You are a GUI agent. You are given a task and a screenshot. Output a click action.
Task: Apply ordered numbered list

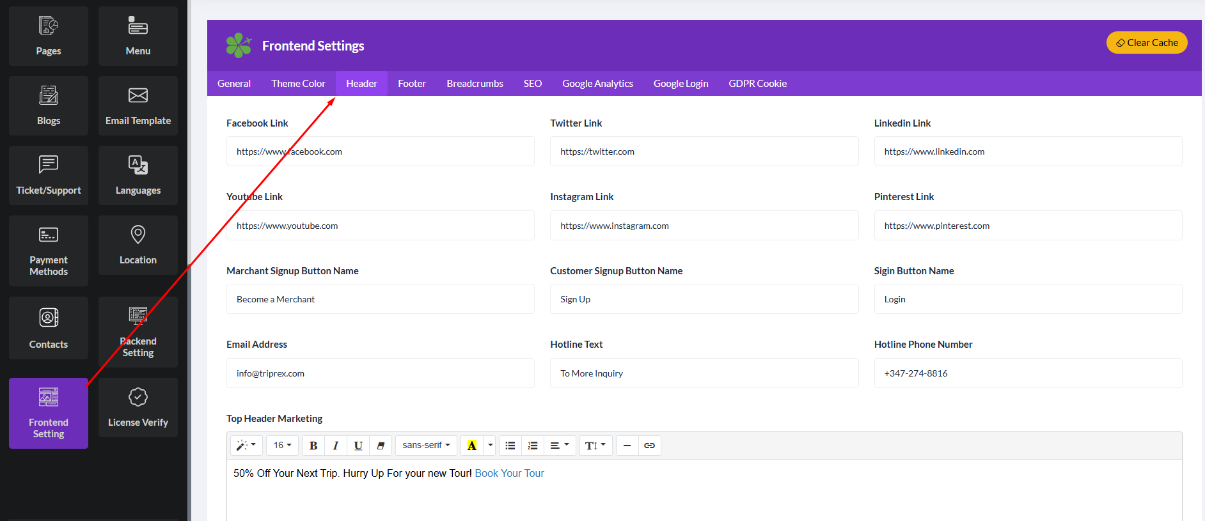tap(533, 446)
